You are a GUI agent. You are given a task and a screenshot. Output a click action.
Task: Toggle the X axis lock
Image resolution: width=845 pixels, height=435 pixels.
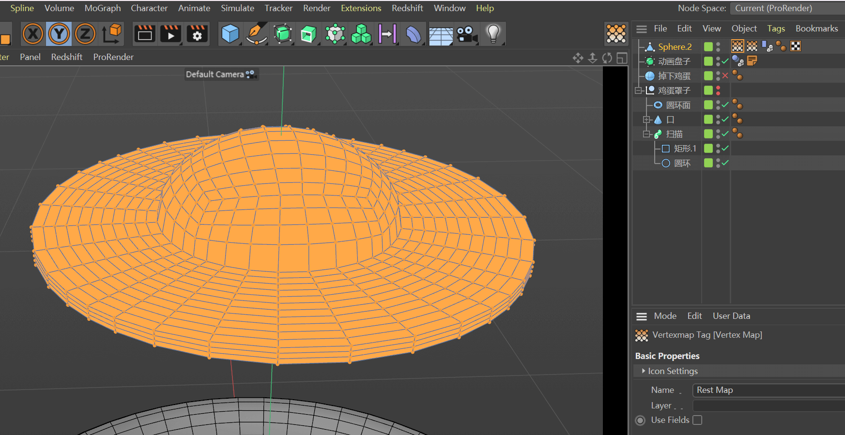[33, 34]
